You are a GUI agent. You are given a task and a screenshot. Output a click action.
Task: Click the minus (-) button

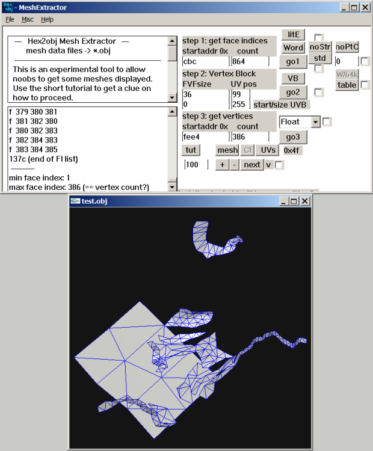click(x=235, y=165)
